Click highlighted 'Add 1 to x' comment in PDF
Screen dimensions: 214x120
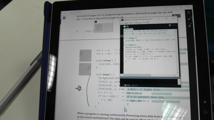(134, 93)
